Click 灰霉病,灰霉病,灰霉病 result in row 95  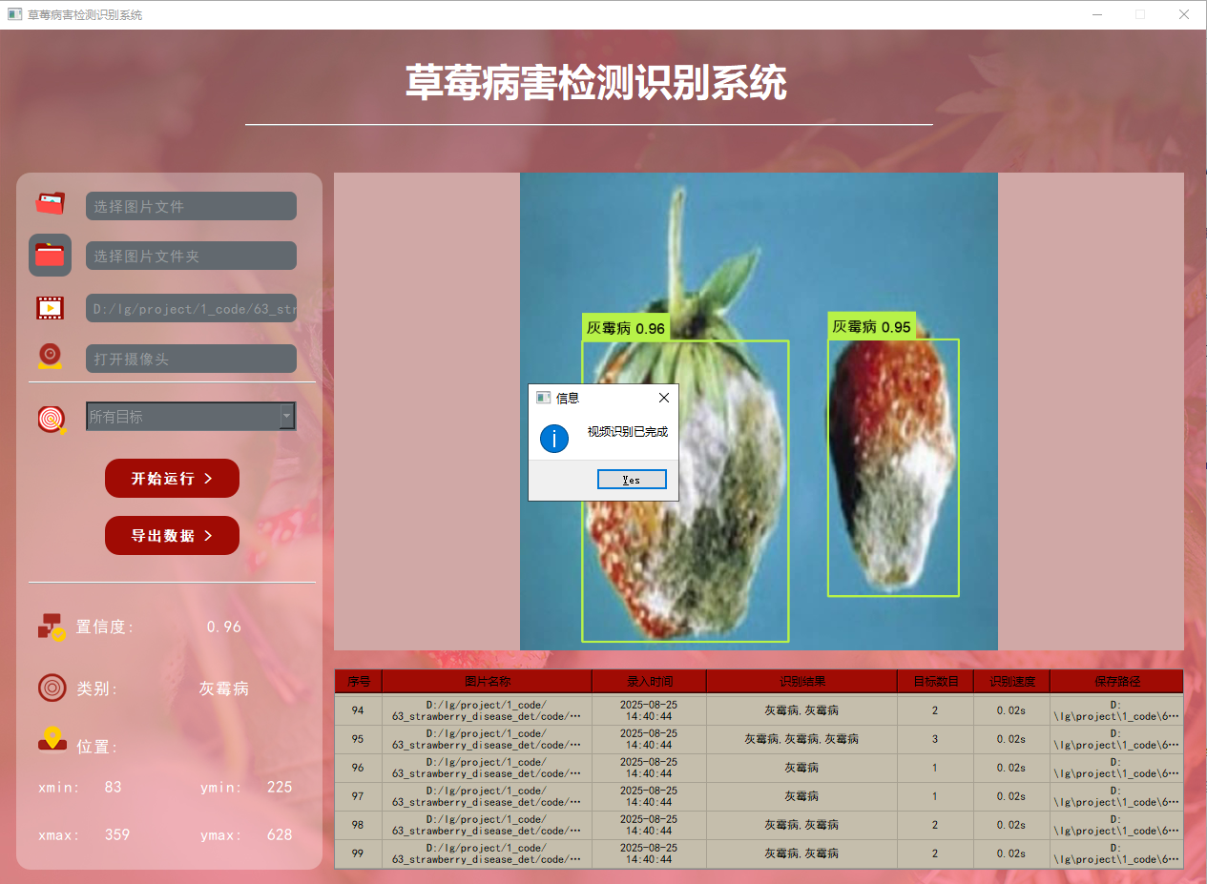801,739
